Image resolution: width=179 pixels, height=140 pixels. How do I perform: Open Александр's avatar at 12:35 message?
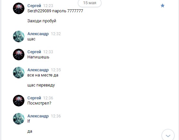19,73
